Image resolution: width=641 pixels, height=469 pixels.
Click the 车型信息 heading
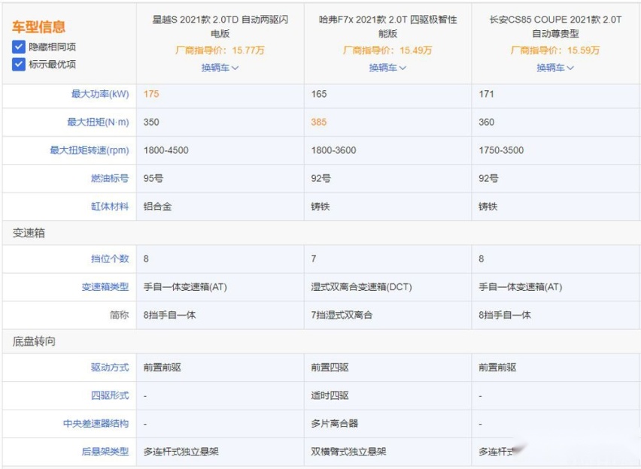tap(39, 26)
